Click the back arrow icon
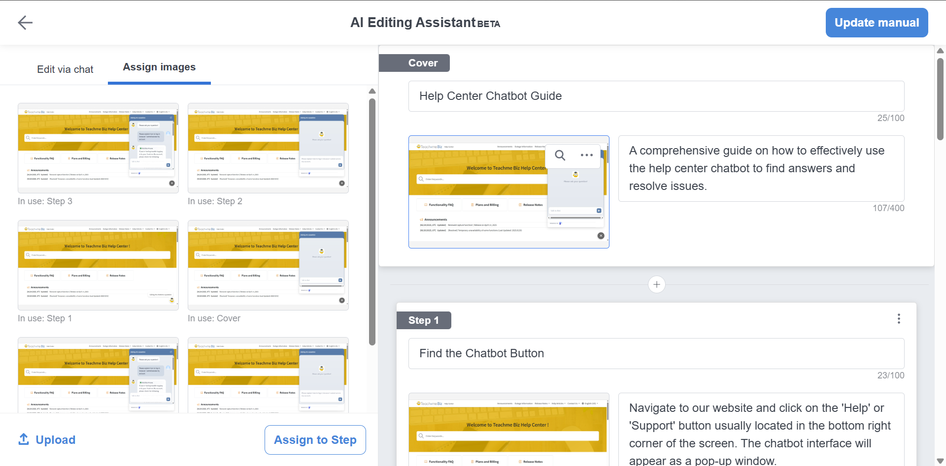This screenshot has width=946, height=466. pos(25,23)
